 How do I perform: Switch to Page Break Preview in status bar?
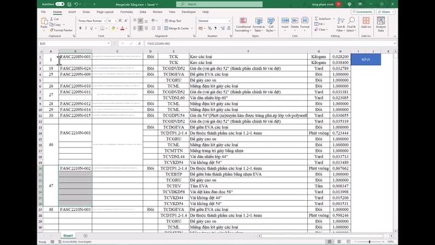[349, 242]
